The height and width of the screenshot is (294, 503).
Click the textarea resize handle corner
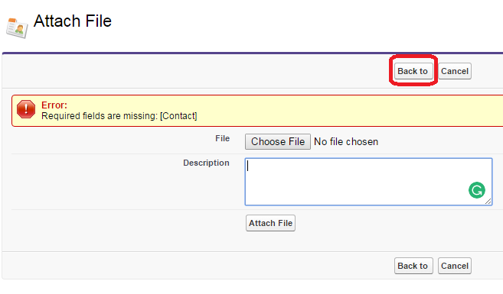[488, 202]
